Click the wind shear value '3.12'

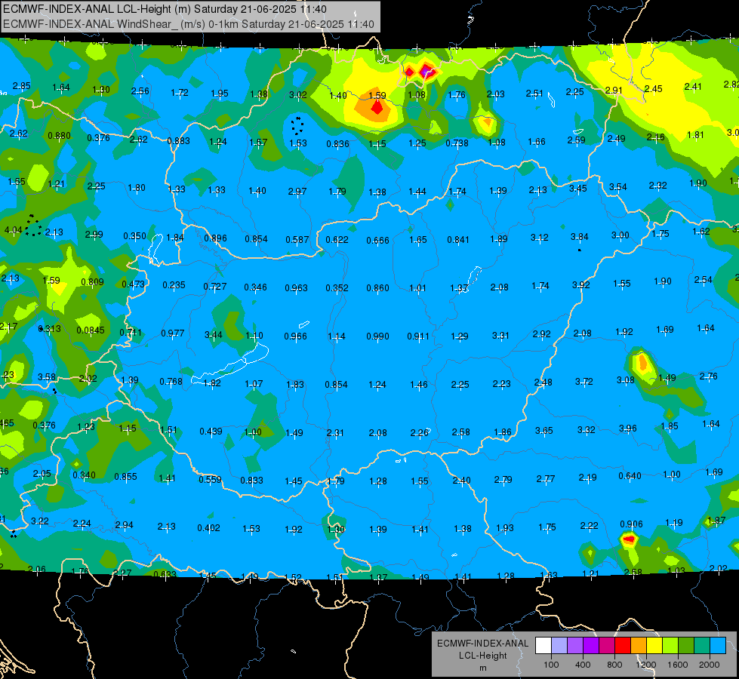pyautogui.click(x=539, y=237)
